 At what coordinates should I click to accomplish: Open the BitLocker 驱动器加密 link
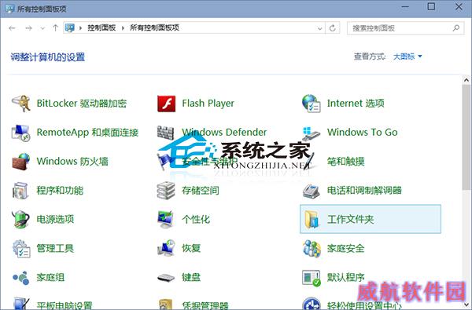click(x=82, y=103)
